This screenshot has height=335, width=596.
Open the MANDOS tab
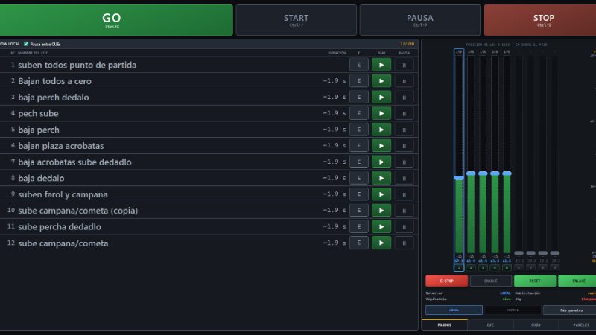[444, 325]
